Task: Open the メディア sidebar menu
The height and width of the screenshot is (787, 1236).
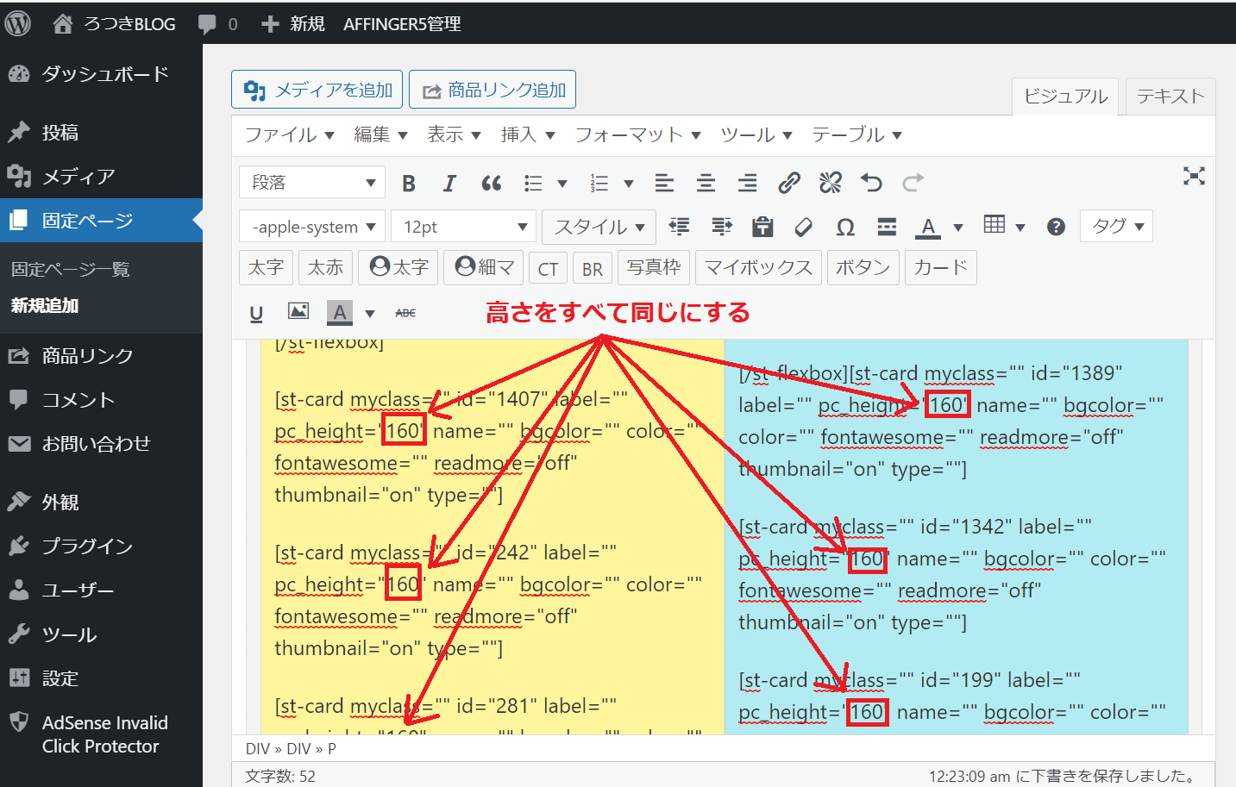Action: pos(101,177)
